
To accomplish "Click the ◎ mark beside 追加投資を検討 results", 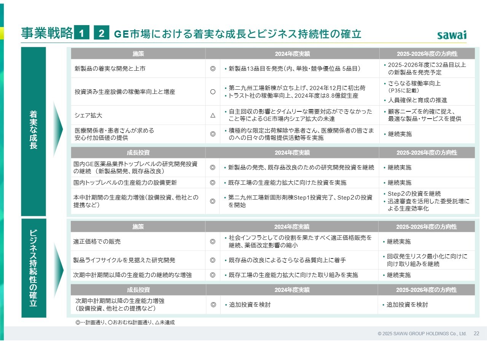I will [x=213, y=304].
